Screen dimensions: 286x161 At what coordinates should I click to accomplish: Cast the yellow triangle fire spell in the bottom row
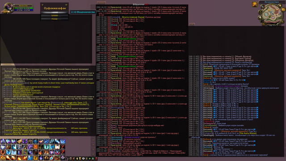(3, 158)
